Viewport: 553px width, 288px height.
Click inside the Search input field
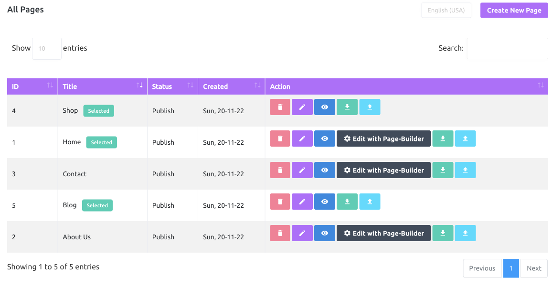507,48
